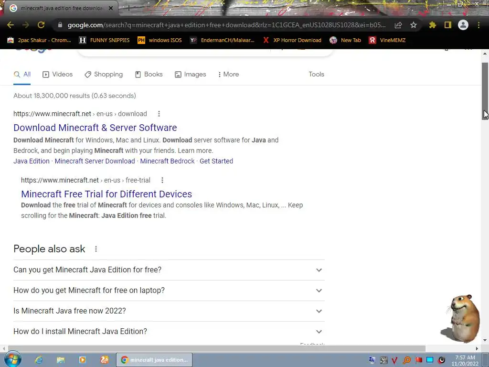The image size is (489, 367).
Task: Open the Extensions puzzle icon
Action: (x=433, y=25)
